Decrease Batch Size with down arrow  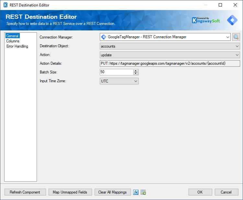click(x=136, y=73)
